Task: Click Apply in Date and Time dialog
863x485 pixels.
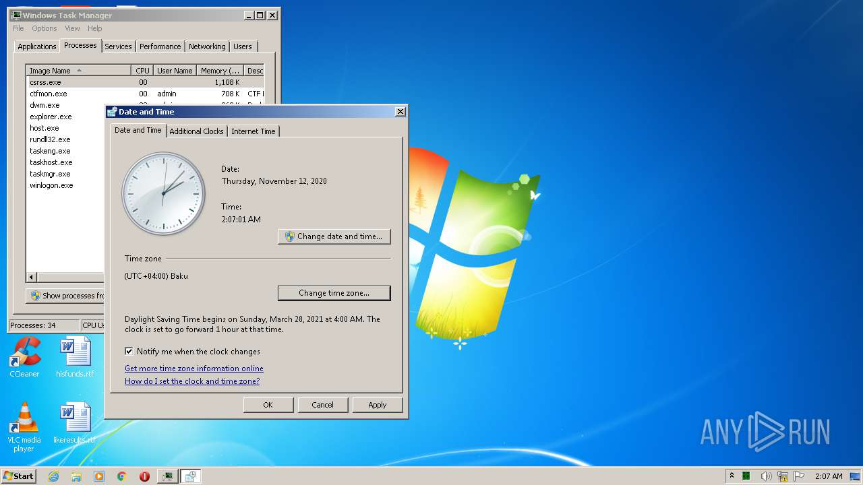Action: click(378, 405)
